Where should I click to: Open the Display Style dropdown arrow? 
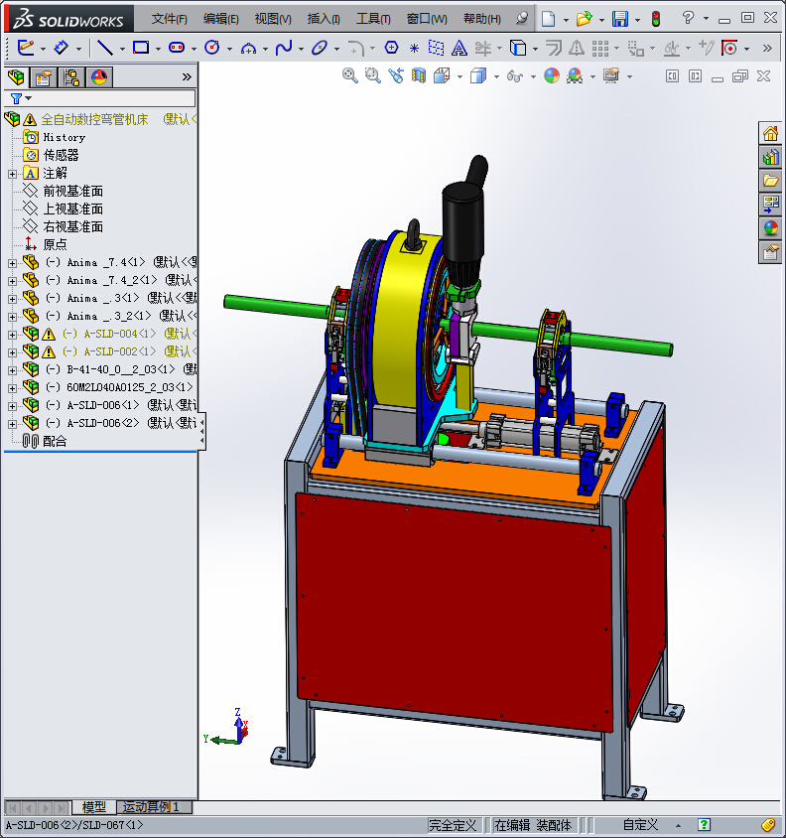496,77
